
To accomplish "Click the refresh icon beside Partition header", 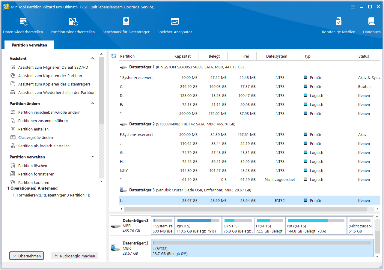I will click(x=114, y=56).
